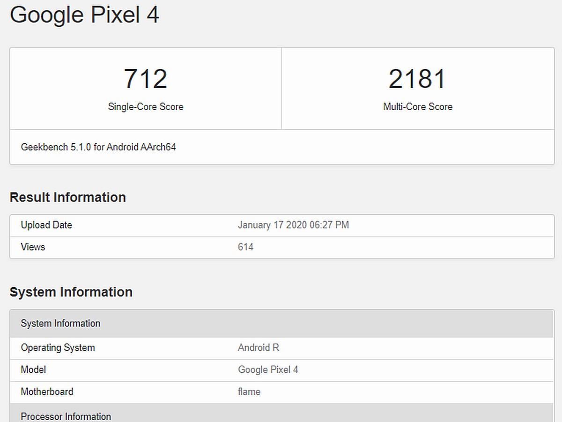
Task: Click the Model row label
Action: [33, 370]
